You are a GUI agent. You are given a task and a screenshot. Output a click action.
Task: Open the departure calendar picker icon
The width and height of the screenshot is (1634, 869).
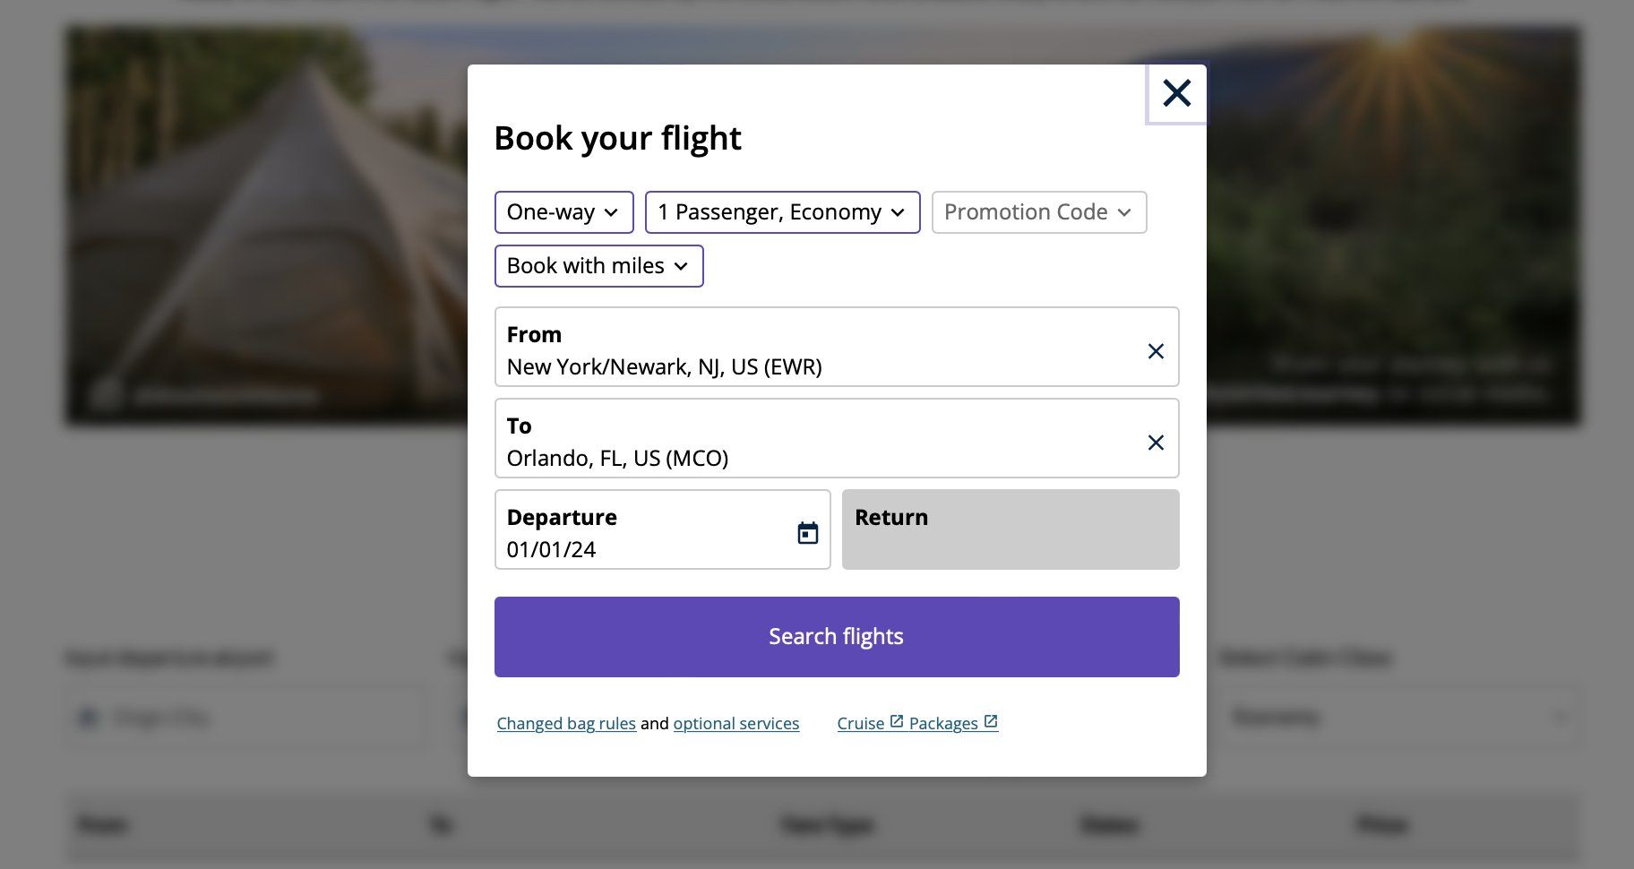tap(807, 533)
